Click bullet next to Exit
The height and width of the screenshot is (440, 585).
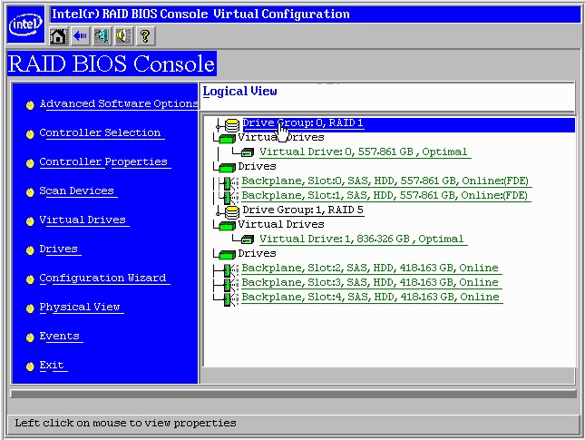pyautogui.click(x=30, y=367)
